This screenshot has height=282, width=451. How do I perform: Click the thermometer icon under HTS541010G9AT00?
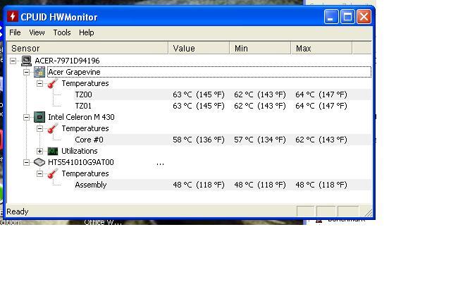pos(53,173)
